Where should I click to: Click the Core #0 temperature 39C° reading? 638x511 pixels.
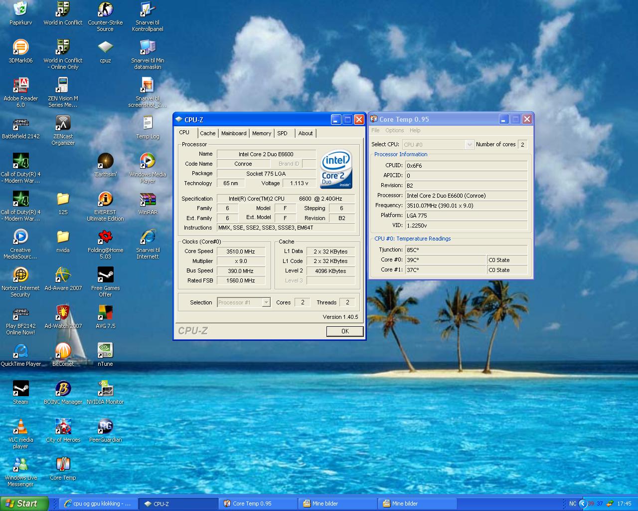pos(445,260)
